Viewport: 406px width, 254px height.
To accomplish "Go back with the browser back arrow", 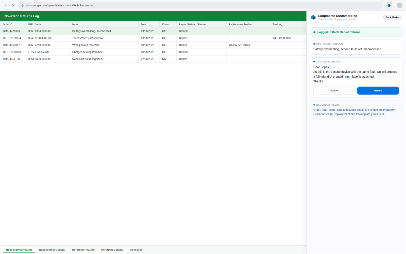I will 6,5.
